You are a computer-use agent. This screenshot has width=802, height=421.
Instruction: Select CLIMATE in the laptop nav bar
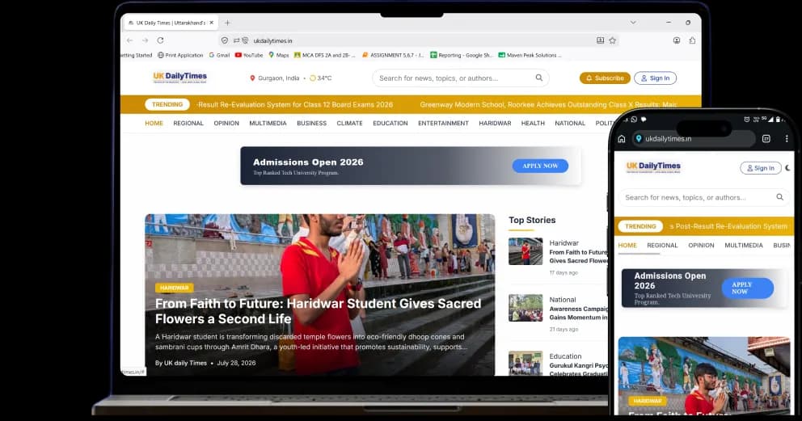[x=349, y=123]
